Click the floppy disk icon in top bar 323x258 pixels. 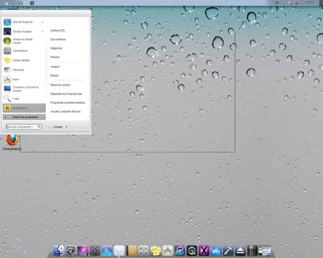20,3
